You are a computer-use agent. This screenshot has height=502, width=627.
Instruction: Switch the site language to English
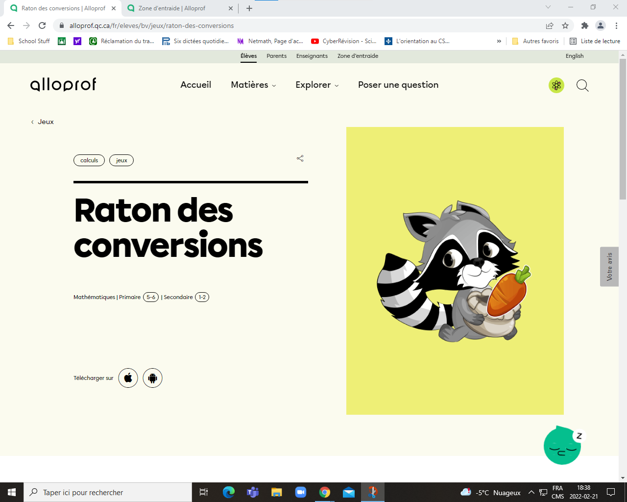pos(575,56)
